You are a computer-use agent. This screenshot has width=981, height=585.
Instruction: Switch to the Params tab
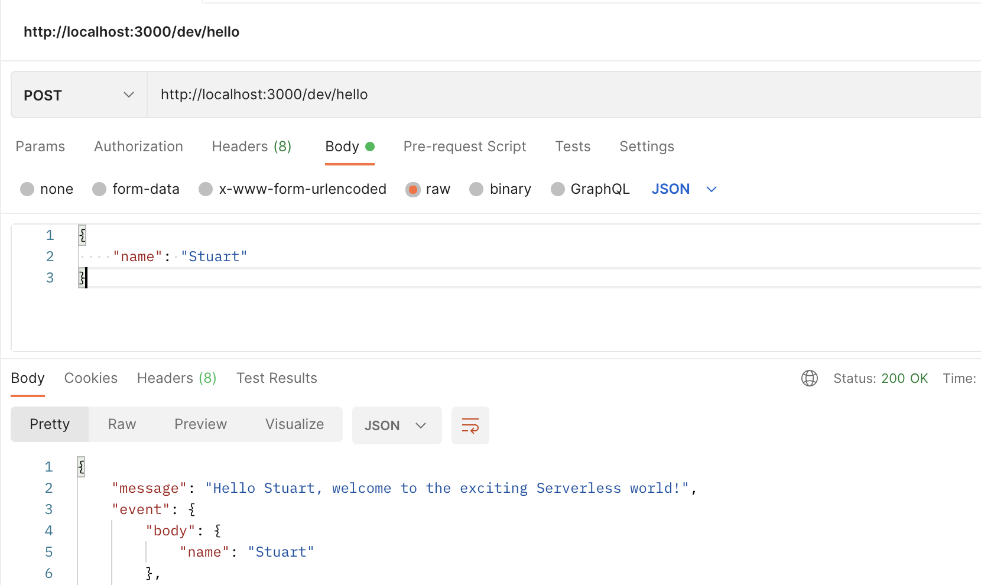[x=40, y=147]
